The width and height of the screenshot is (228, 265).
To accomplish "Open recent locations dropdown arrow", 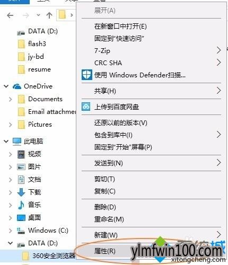I will [x=38, y=15].
